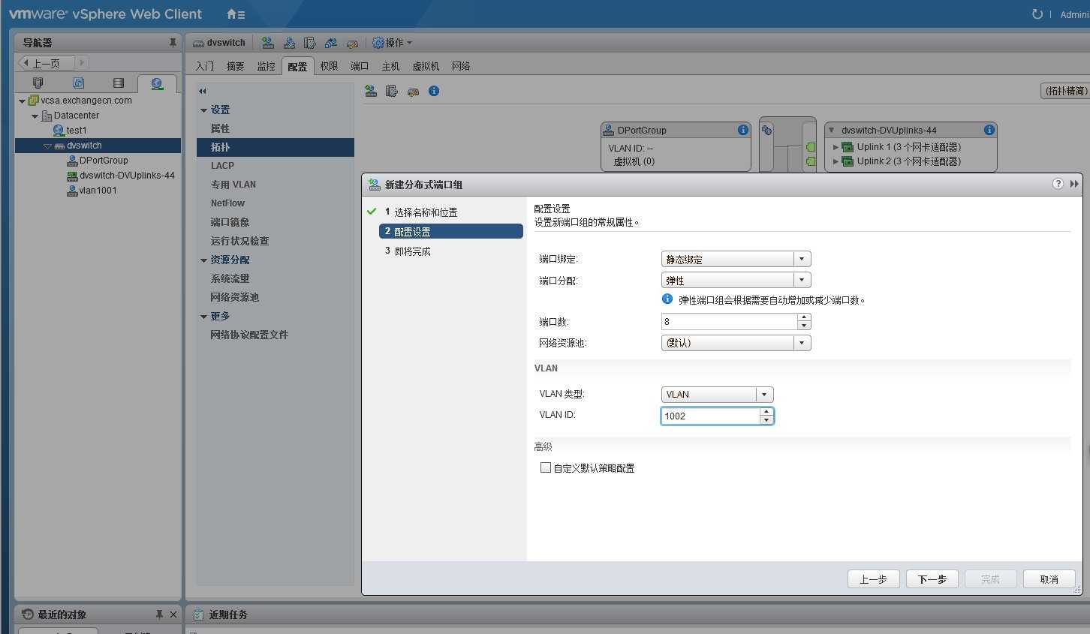Enable customize default policies configuration checkbox
Screen dimensions: 1090x634
tap(546, 467)
